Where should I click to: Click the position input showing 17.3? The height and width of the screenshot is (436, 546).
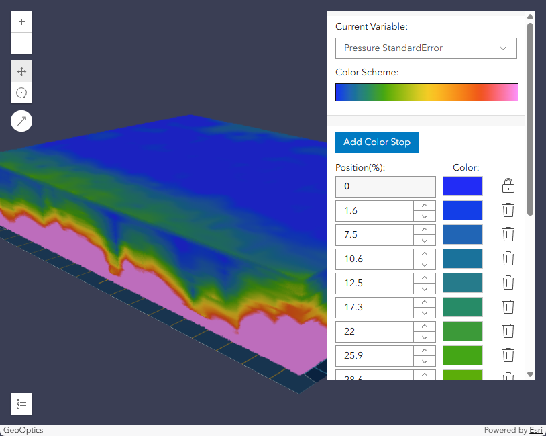(x=374, y=307)
